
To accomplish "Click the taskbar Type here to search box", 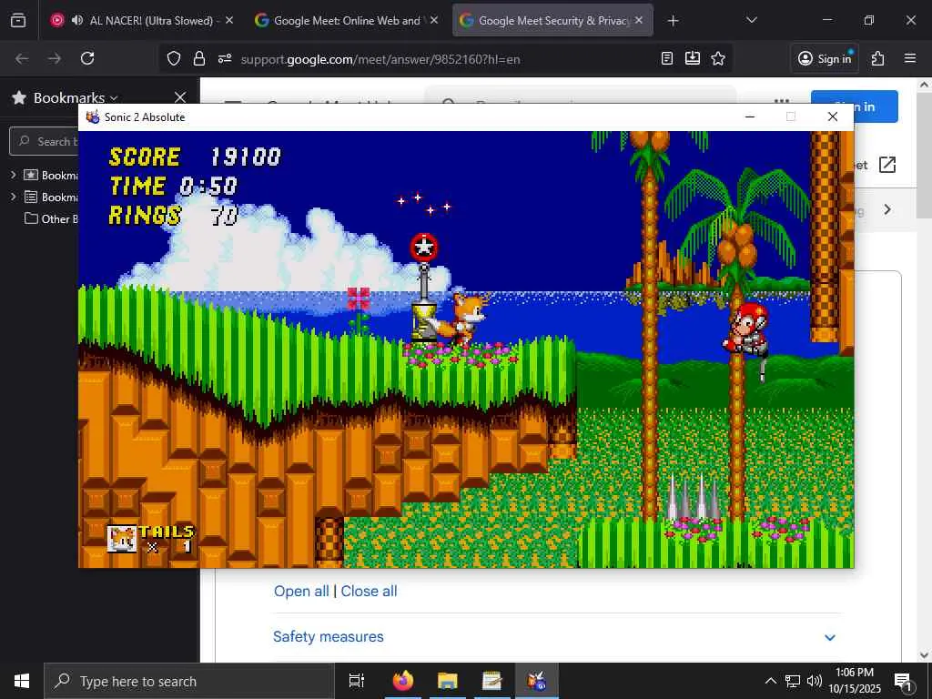I will coord(189,681).
